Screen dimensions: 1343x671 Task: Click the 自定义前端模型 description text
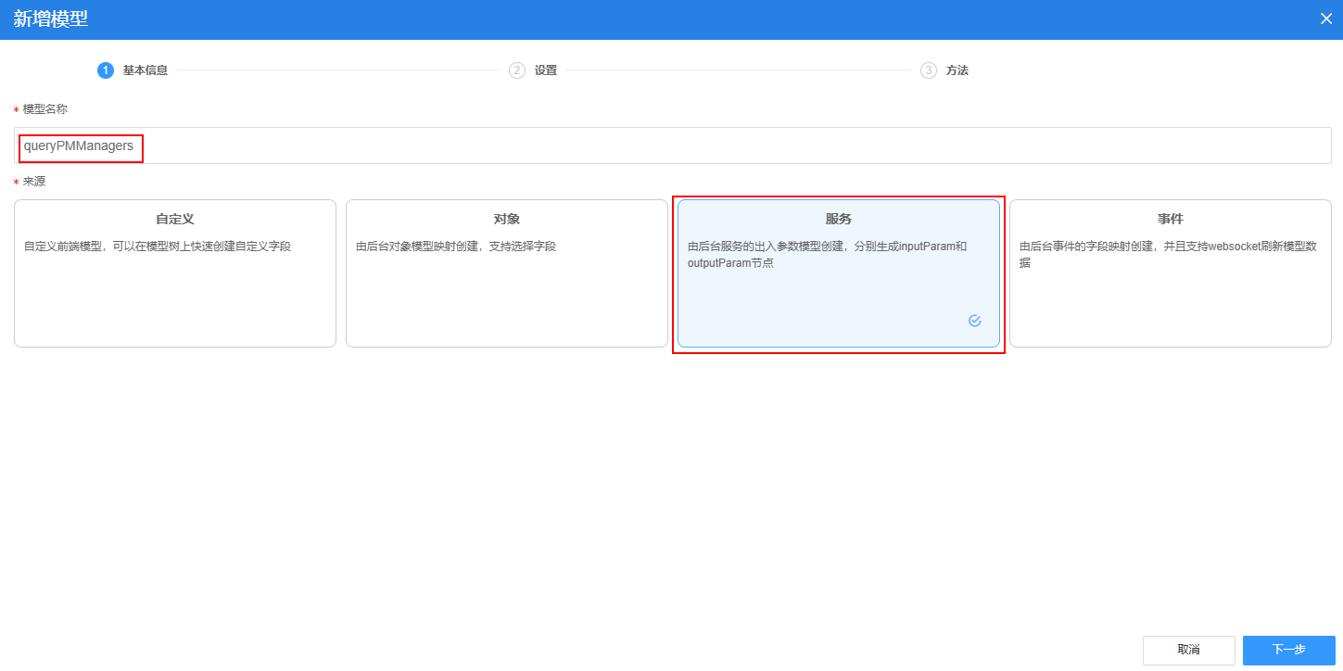click(x=158, y=247)
